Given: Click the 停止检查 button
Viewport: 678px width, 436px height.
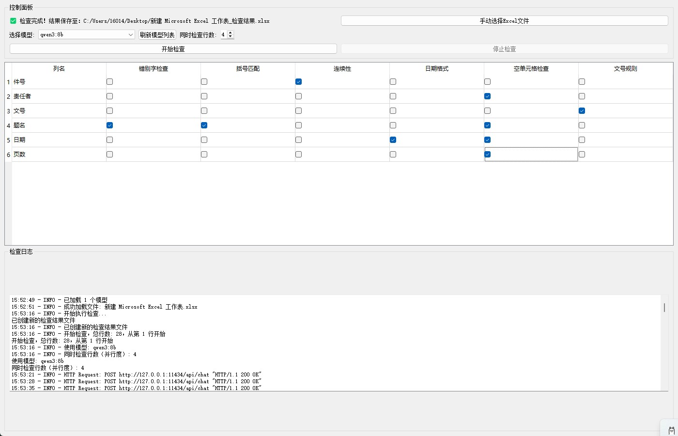Looking at the screenshot, I should click(504, 49).
